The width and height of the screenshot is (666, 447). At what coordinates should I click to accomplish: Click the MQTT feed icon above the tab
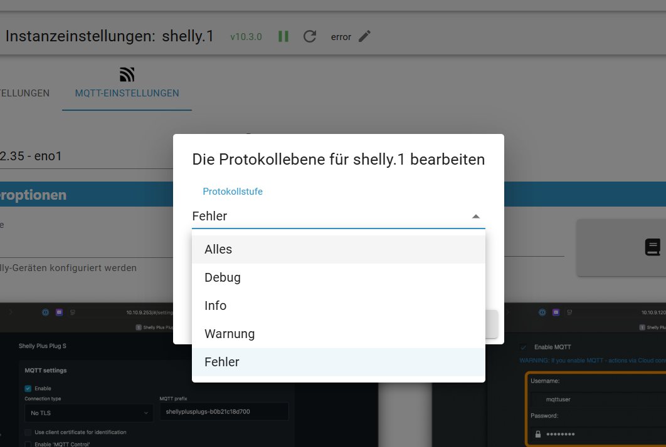pyautogui.click(x=127, y=75)
